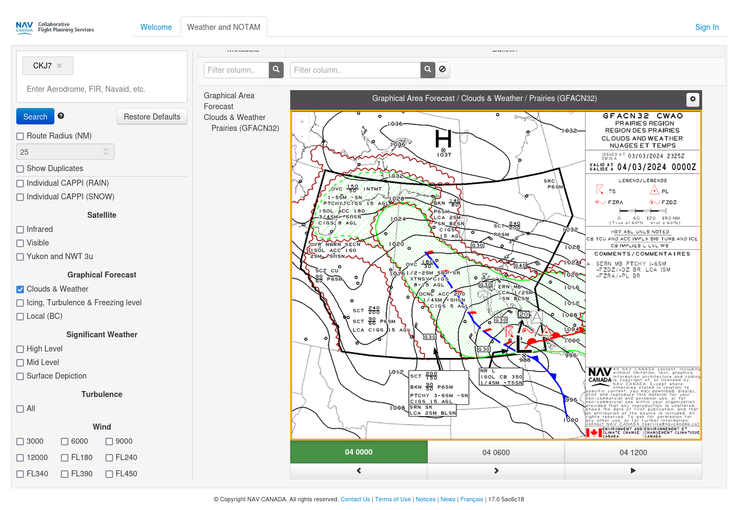Check the 6000 wind level
Image resolution: width=738 pixels, height=510 pixels.
point(65,442)
